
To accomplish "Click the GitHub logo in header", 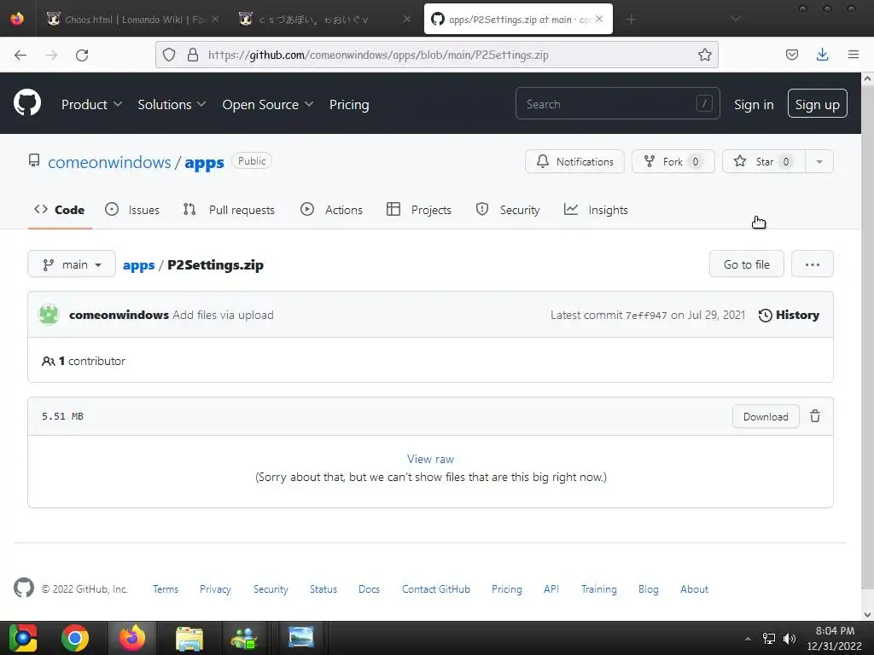I will coord(27,102).
